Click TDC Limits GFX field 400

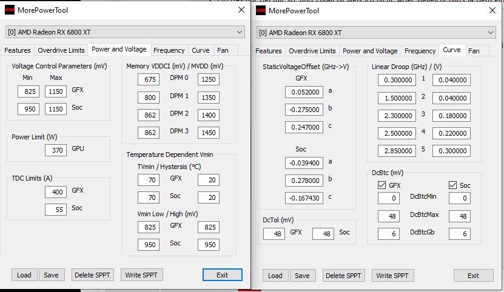tap(56, 192)
